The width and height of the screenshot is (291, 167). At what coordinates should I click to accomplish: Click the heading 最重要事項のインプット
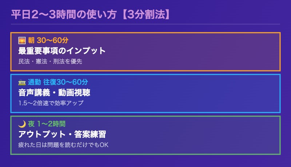point(62,50)
